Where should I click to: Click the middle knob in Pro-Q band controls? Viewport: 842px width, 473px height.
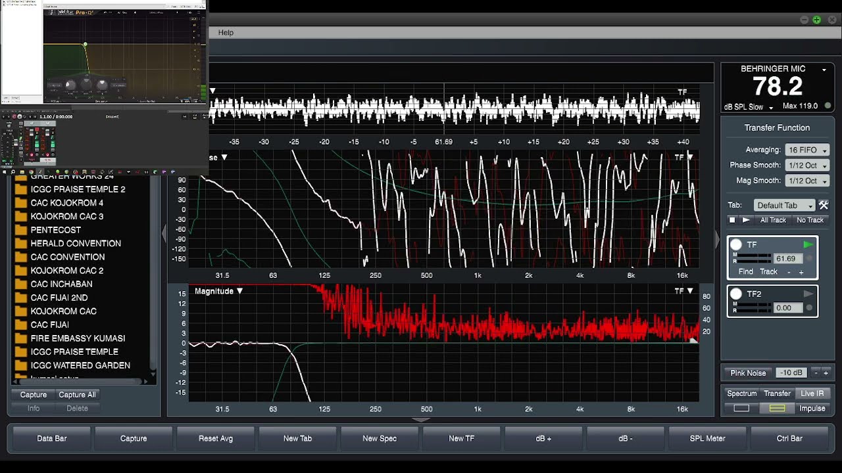pyautogui.click(x=86, y=85)
